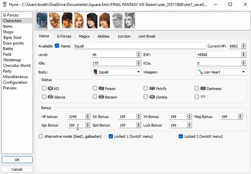Select the grayed-out Edea portrait

[x=130, y=20]
